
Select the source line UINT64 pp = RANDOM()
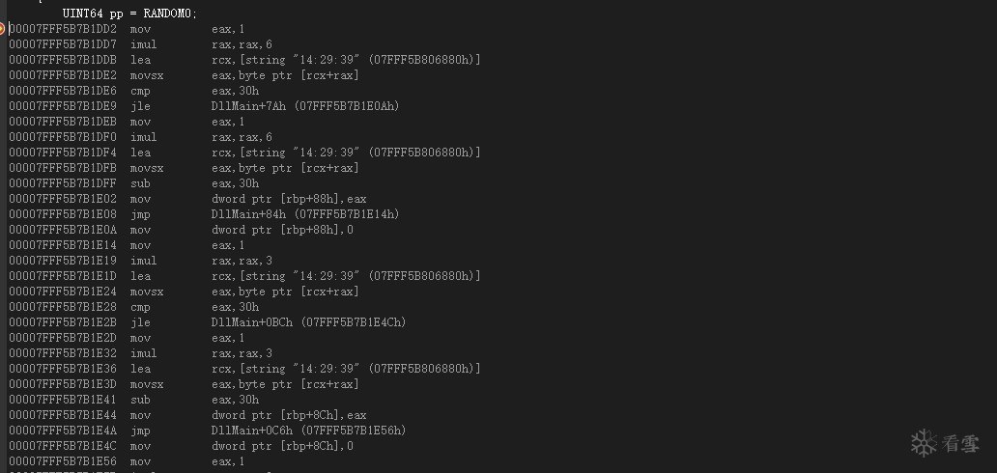pos(130,14)
